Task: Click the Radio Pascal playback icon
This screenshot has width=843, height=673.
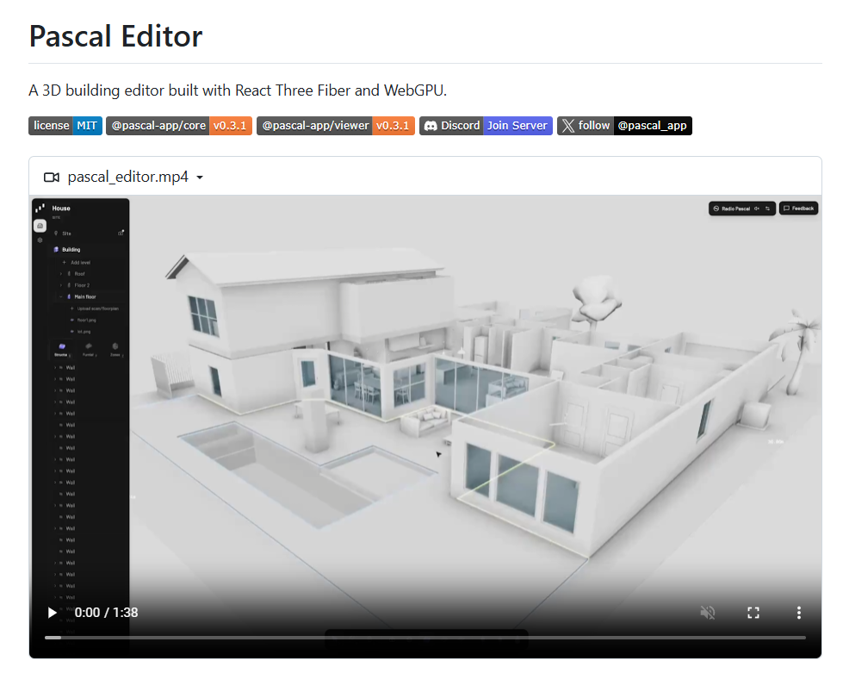Action: tap(716, 209)
